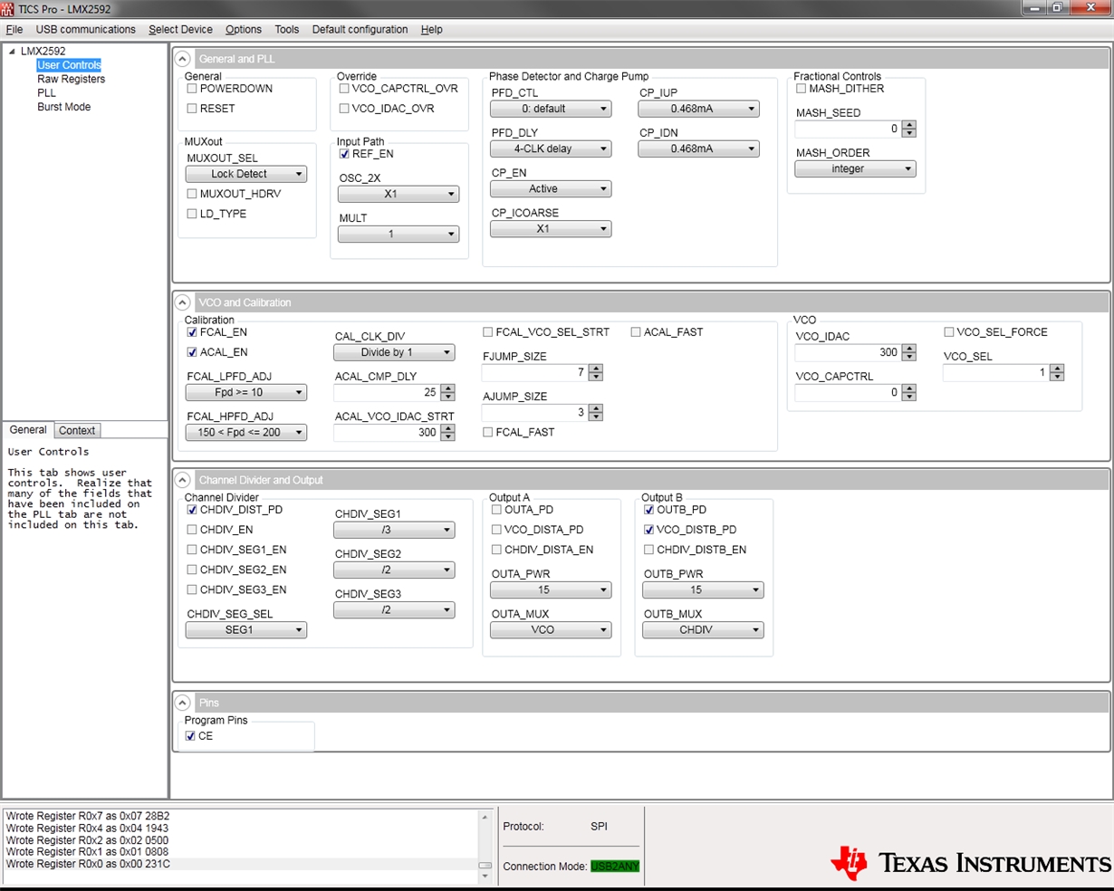Increase the VCO_IDAC value

point(909,349)
